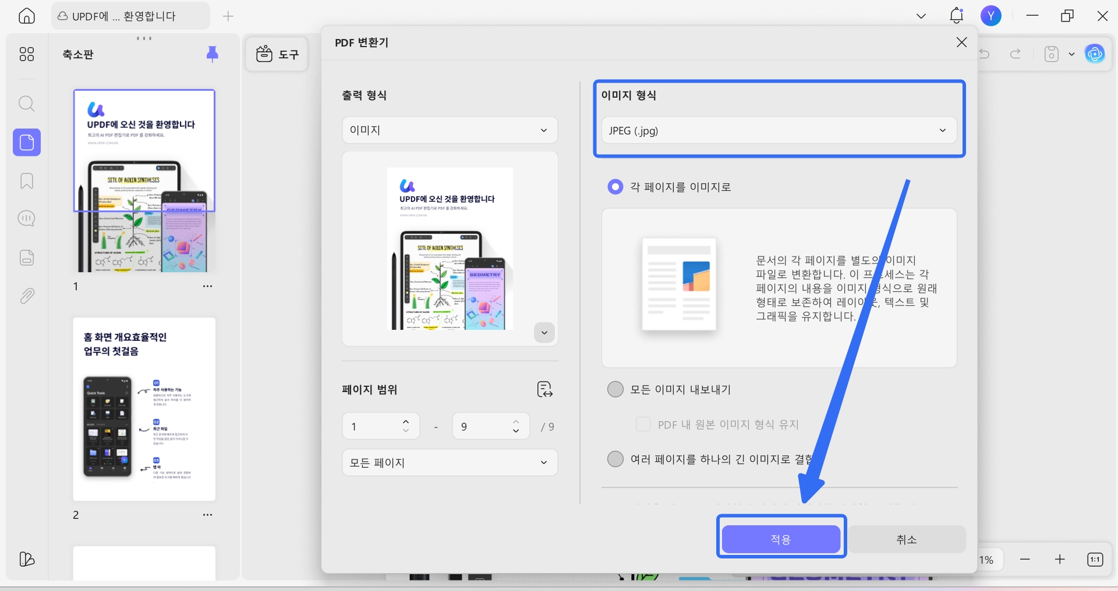Screen dimensions: 1118x591
Task: Open a new tab with plus icon
Action: (228, 16)
